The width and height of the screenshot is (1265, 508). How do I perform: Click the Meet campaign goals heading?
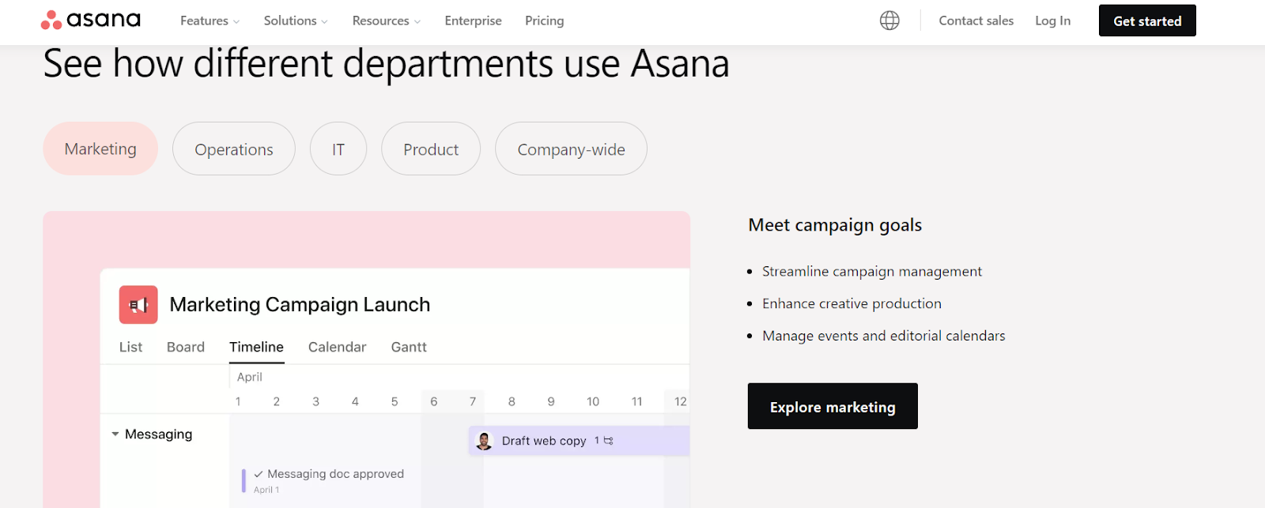835,225
